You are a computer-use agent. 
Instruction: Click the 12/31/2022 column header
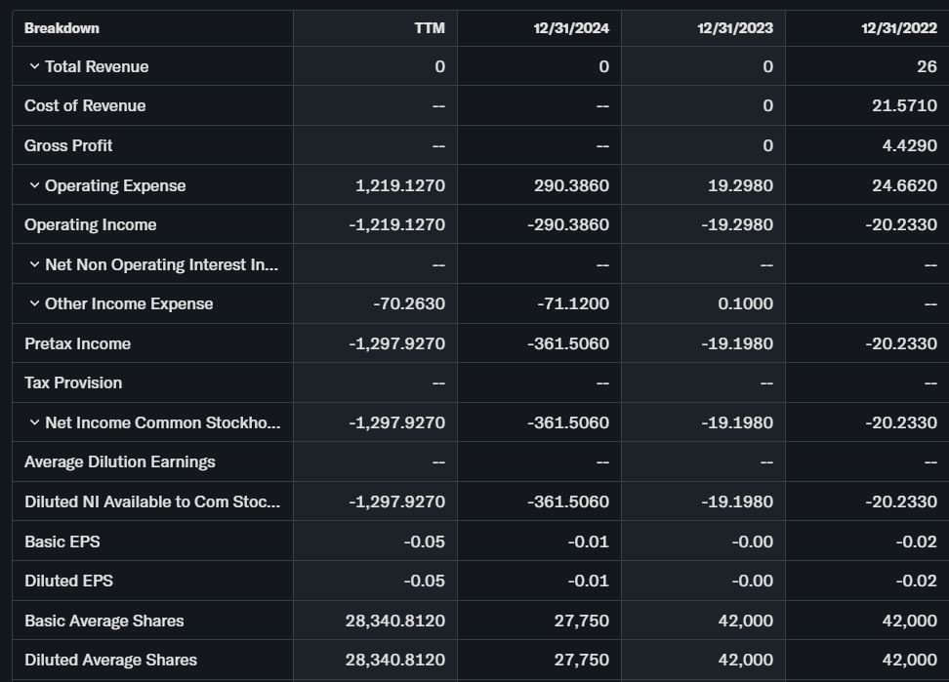click(x=898, y=28)
